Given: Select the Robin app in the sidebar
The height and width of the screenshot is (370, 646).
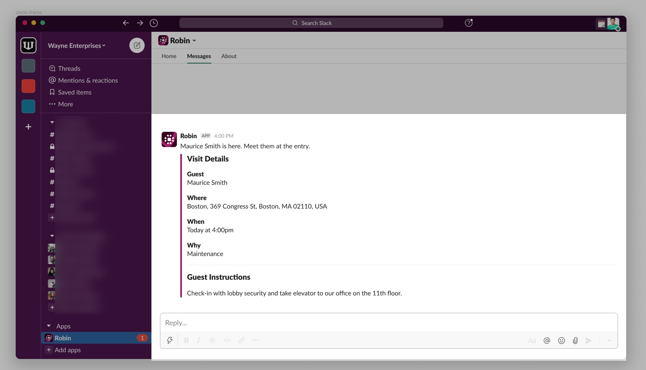Looking at the screenshot, I should (96, 338).
